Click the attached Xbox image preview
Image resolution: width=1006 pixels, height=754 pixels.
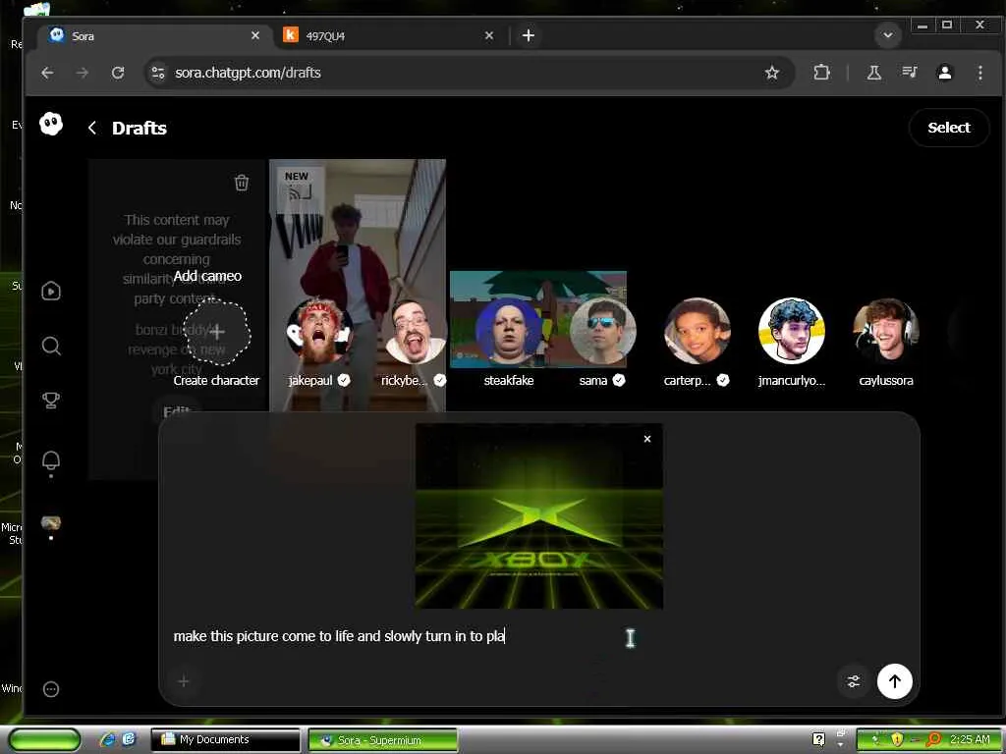click(x=539, y=516)
